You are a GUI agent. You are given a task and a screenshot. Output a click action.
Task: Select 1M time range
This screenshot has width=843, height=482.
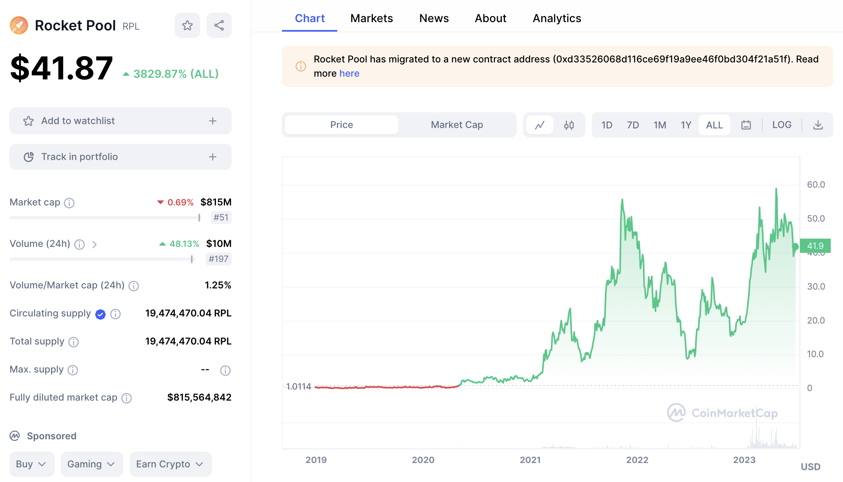[x=660, y=125]
